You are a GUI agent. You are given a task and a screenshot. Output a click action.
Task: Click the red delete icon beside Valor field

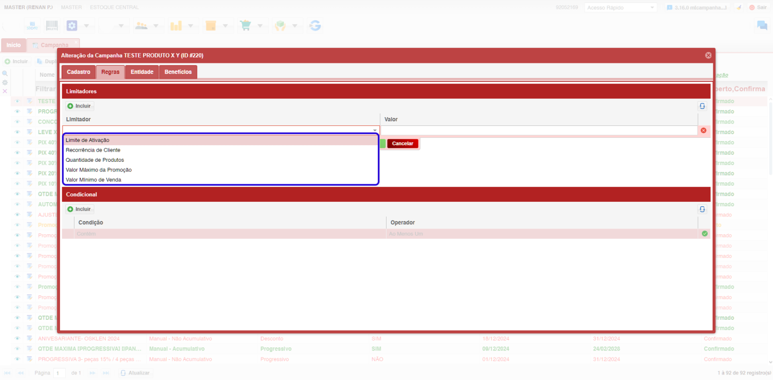click(704, 130)
